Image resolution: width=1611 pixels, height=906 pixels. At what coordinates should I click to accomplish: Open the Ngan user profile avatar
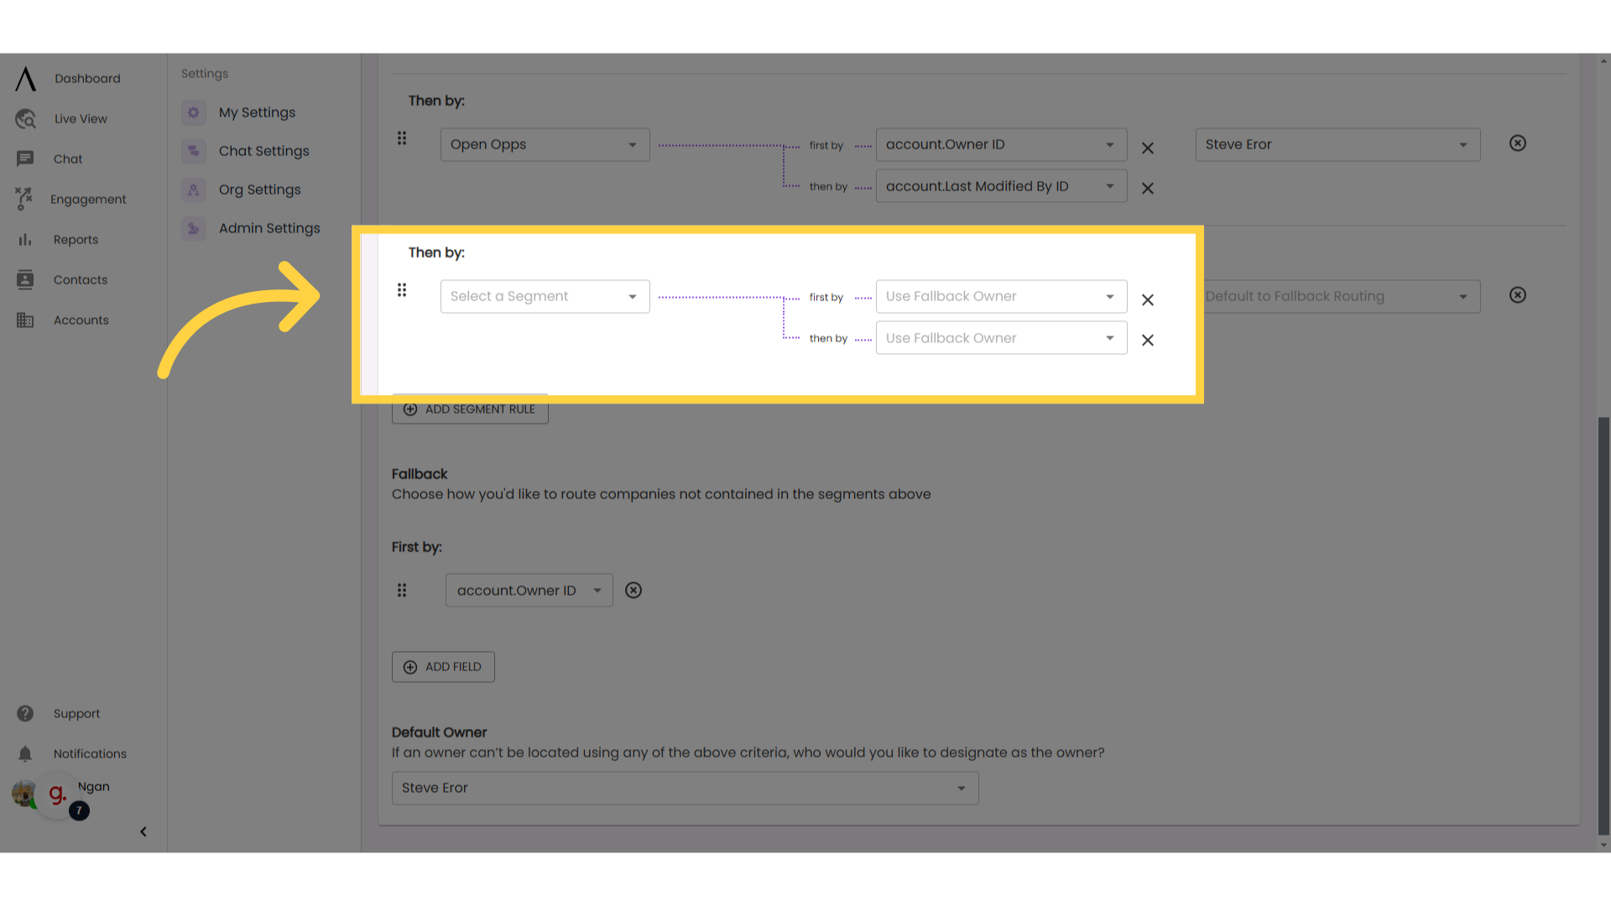point(23,794)
